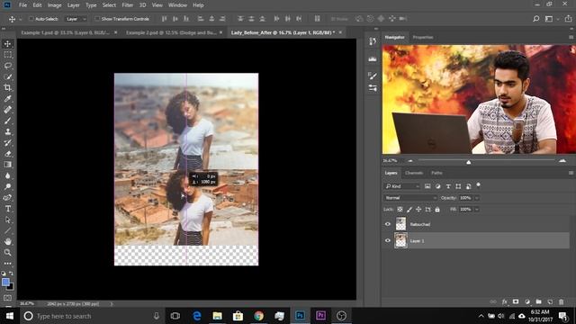Click the foreground color swatch
Viewport: 576px width, 324px height.
[x=5, y=282]
